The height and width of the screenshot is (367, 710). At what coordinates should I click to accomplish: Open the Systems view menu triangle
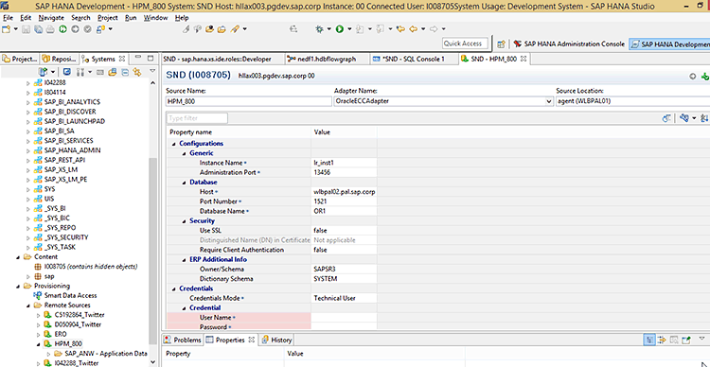pos(153,71)
